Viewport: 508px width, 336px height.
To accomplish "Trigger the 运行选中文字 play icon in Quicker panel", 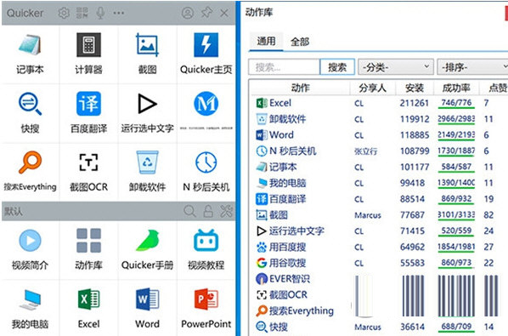I will (x=148, y=113).
